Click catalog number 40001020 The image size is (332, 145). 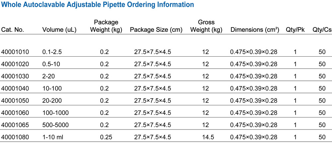(15, 64)
